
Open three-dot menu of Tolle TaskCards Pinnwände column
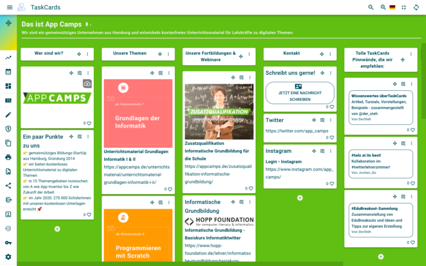pyautogui.click(x=411, y=54)
